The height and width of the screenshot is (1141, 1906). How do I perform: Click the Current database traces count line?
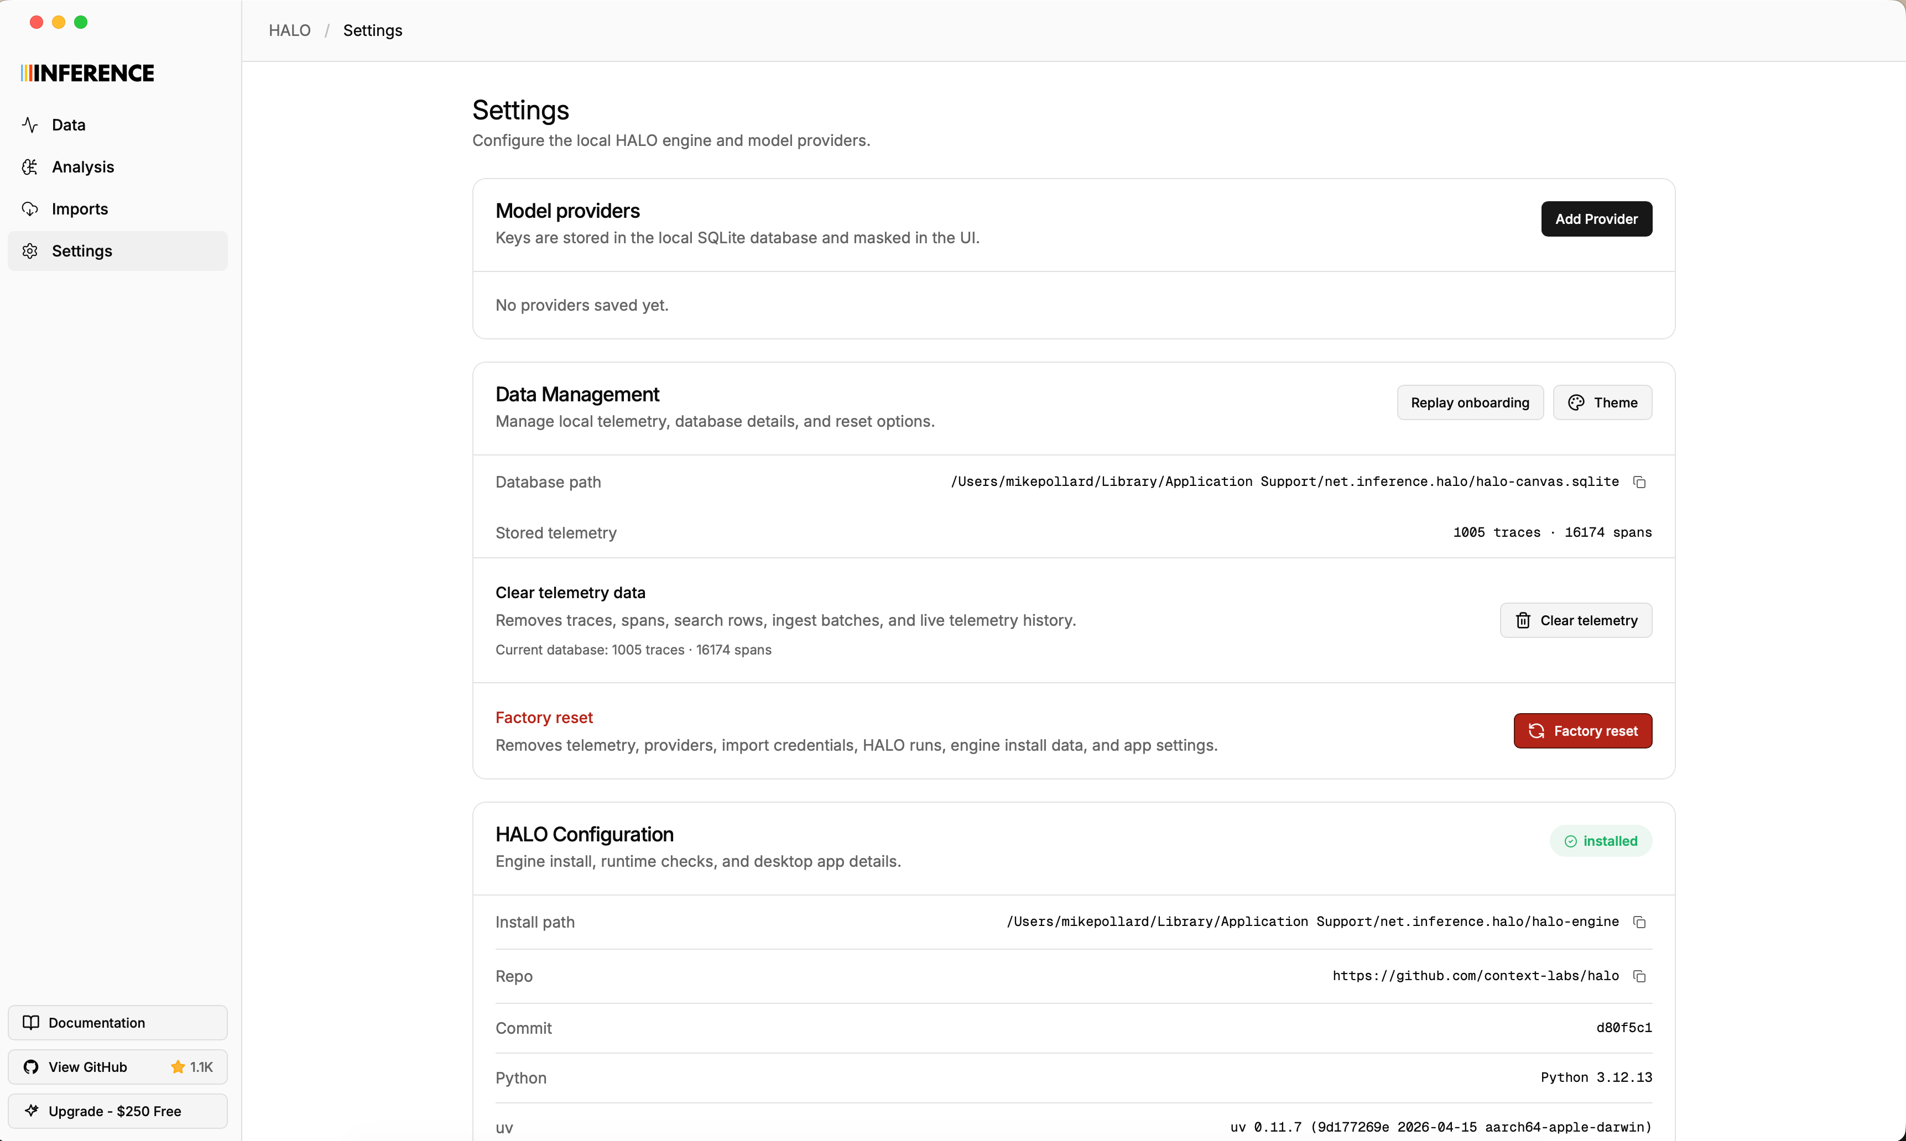tap(633, 651)
